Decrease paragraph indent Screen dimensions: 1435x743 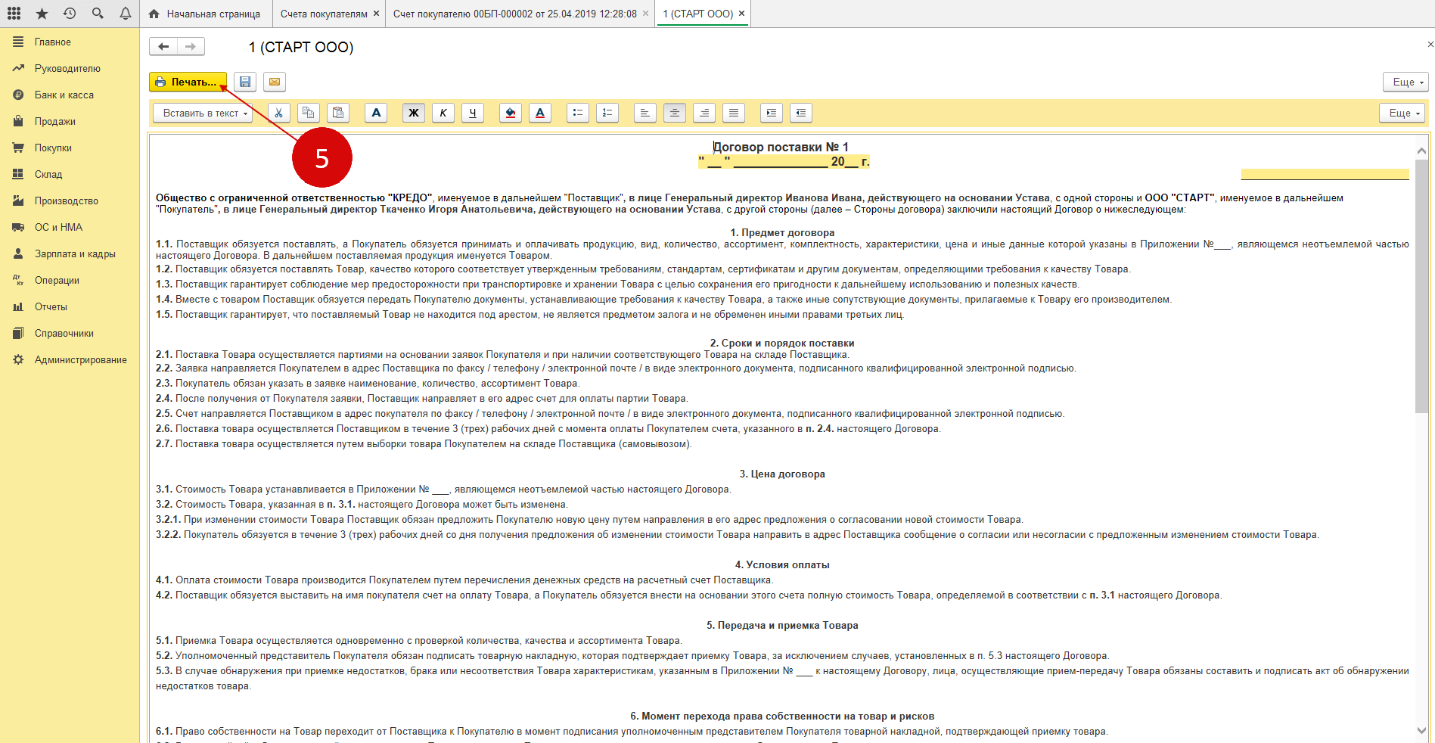[x=801, y=113]
